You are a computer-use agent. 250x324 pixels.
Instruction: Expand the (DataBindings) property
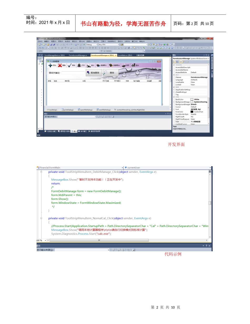[174, 92]
